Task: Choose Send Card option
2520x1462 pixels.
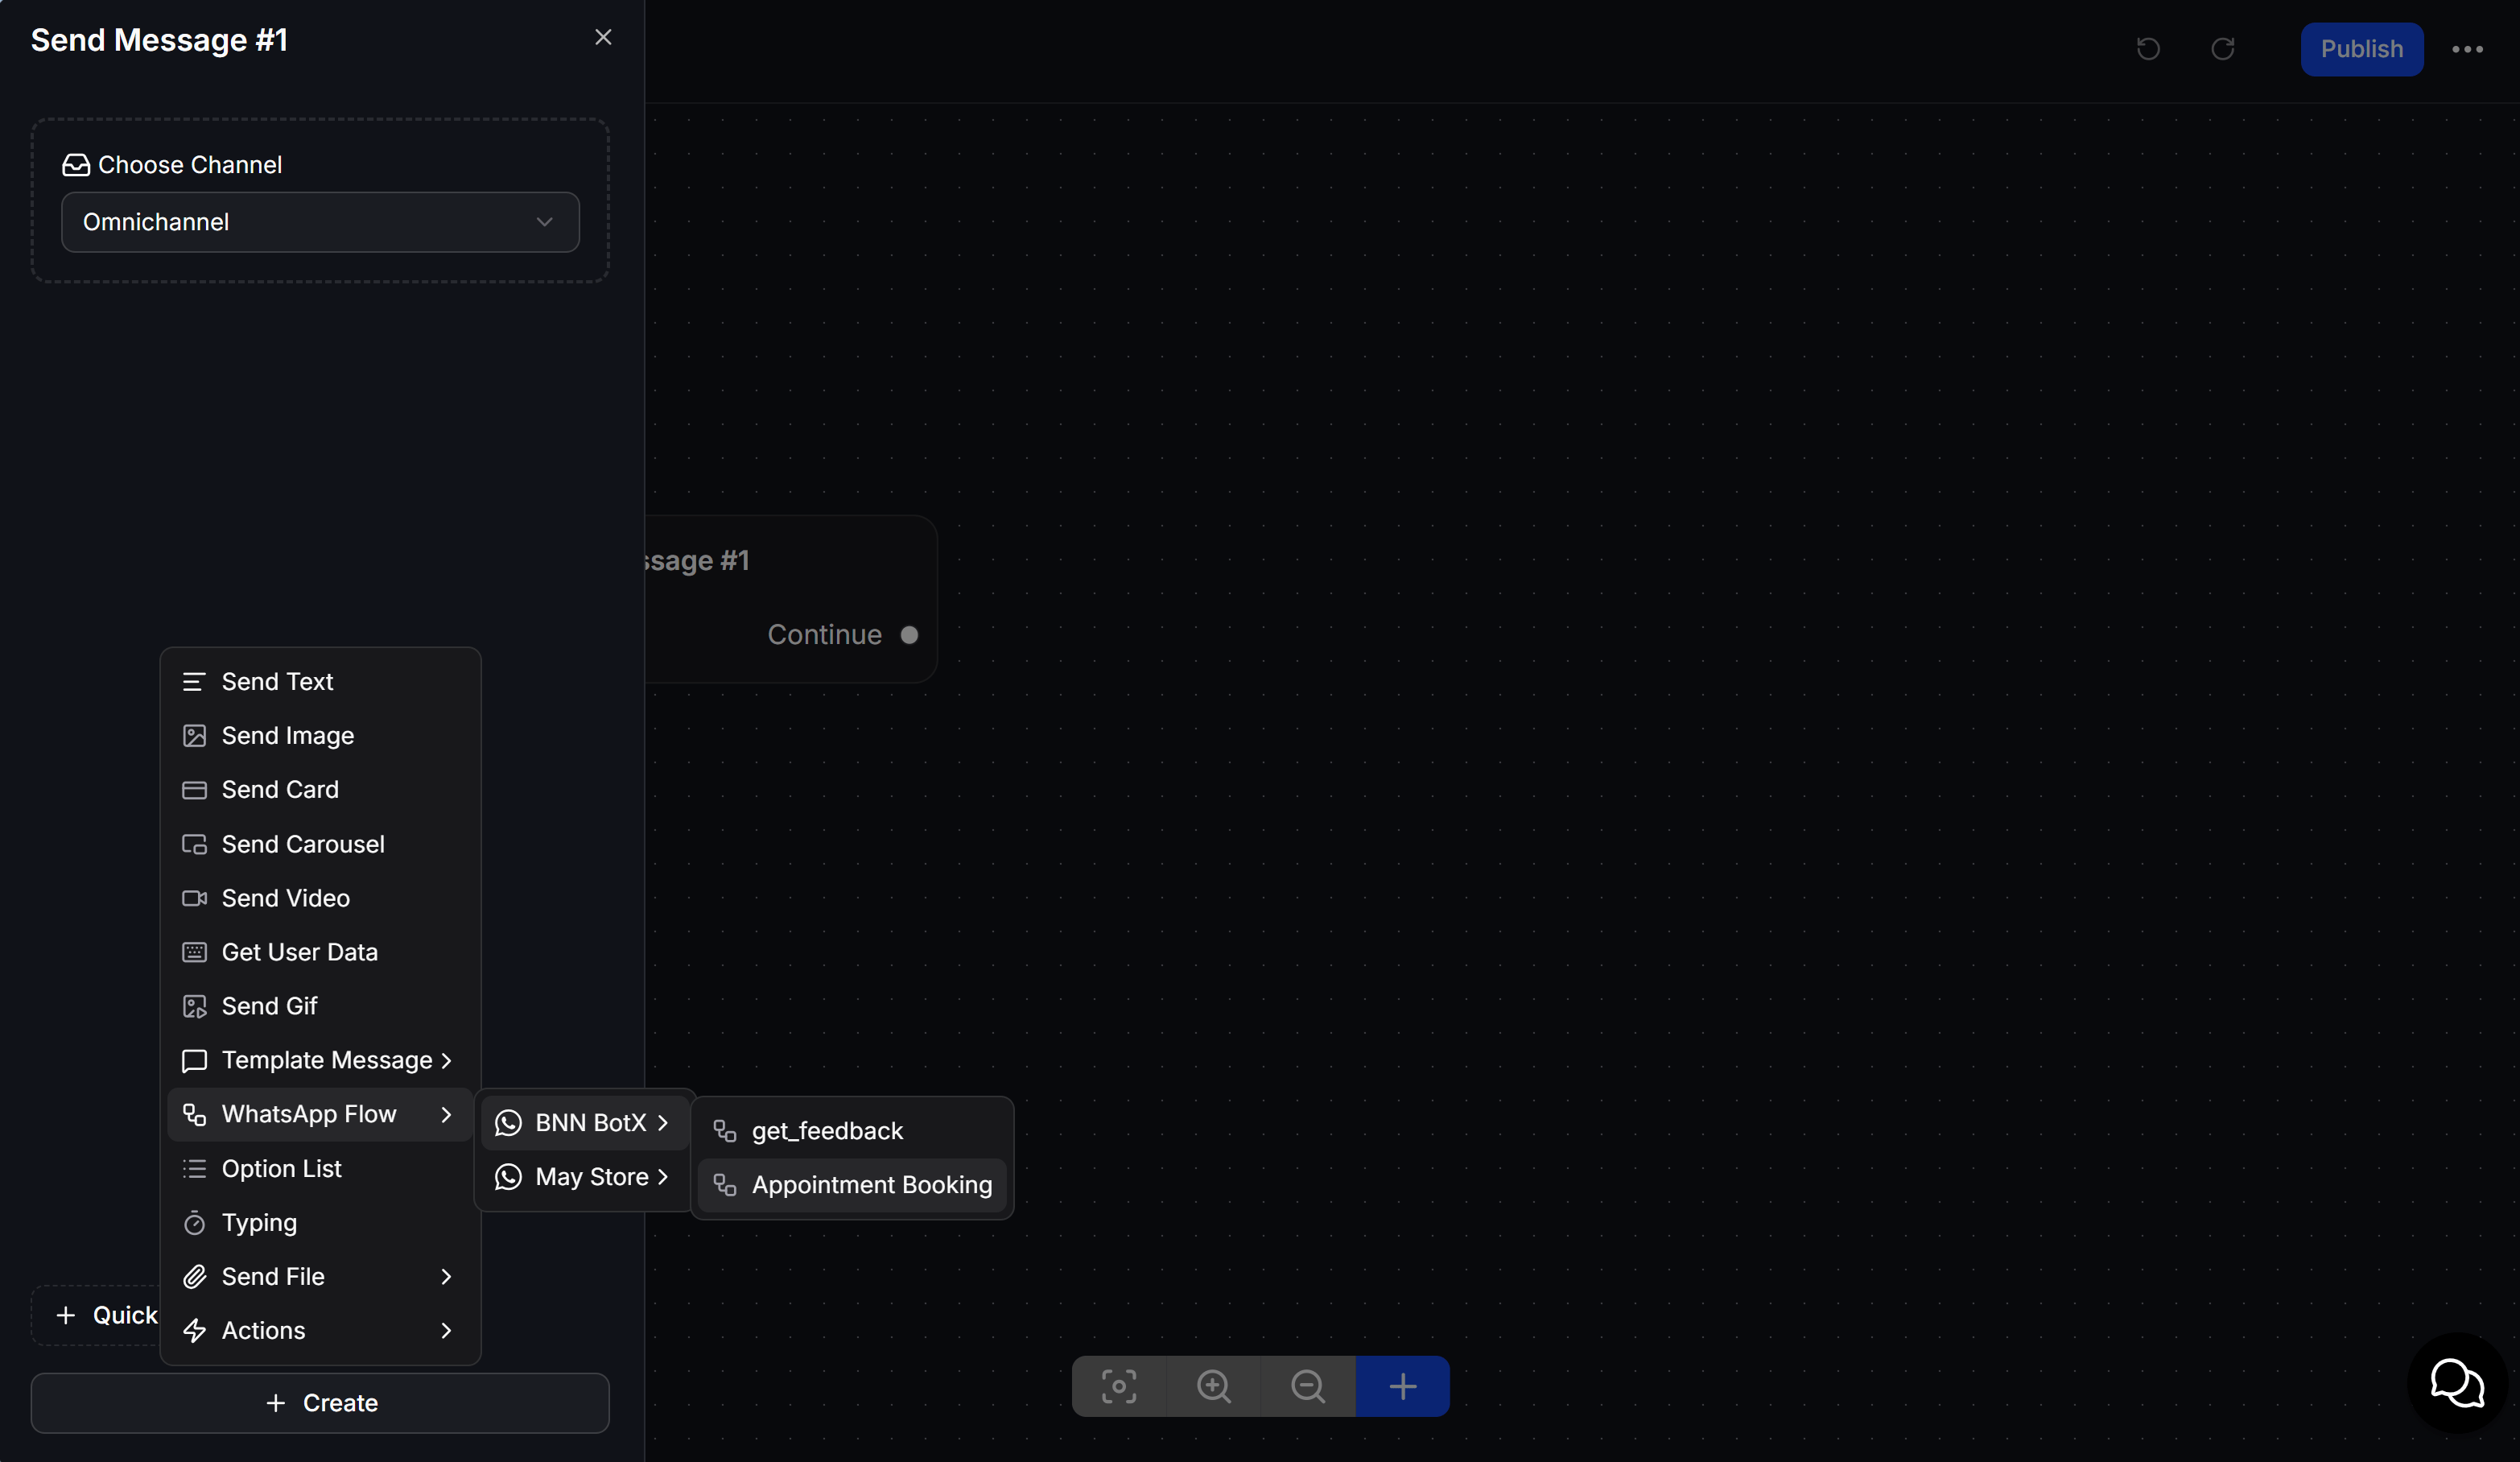Action: [x=320, y=789]
